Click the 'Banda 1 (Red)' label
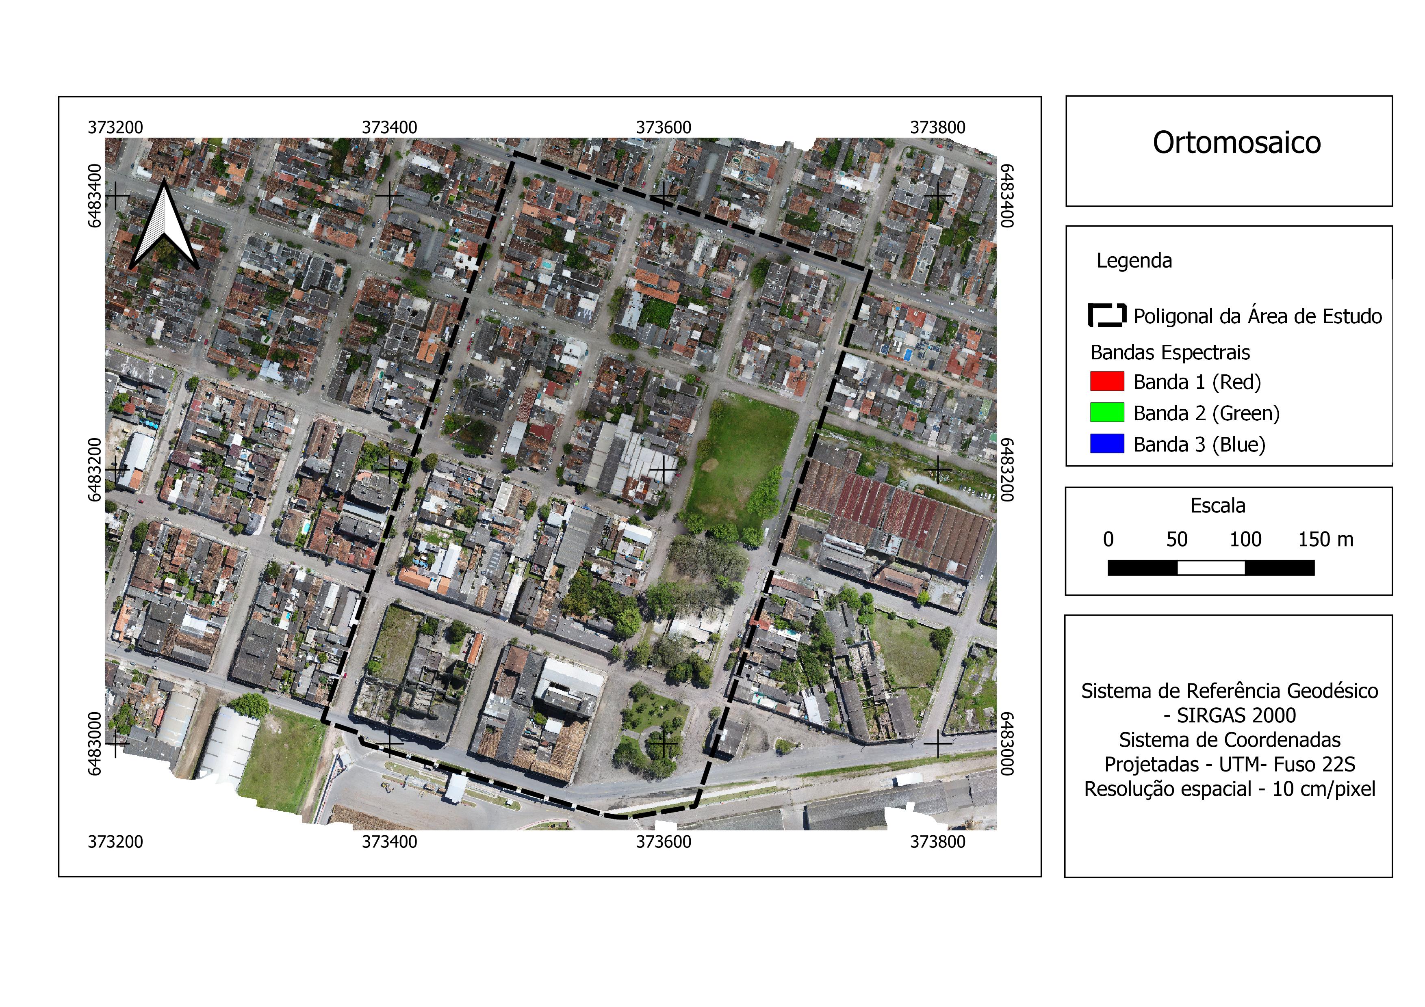 [x=1197, y=382]
